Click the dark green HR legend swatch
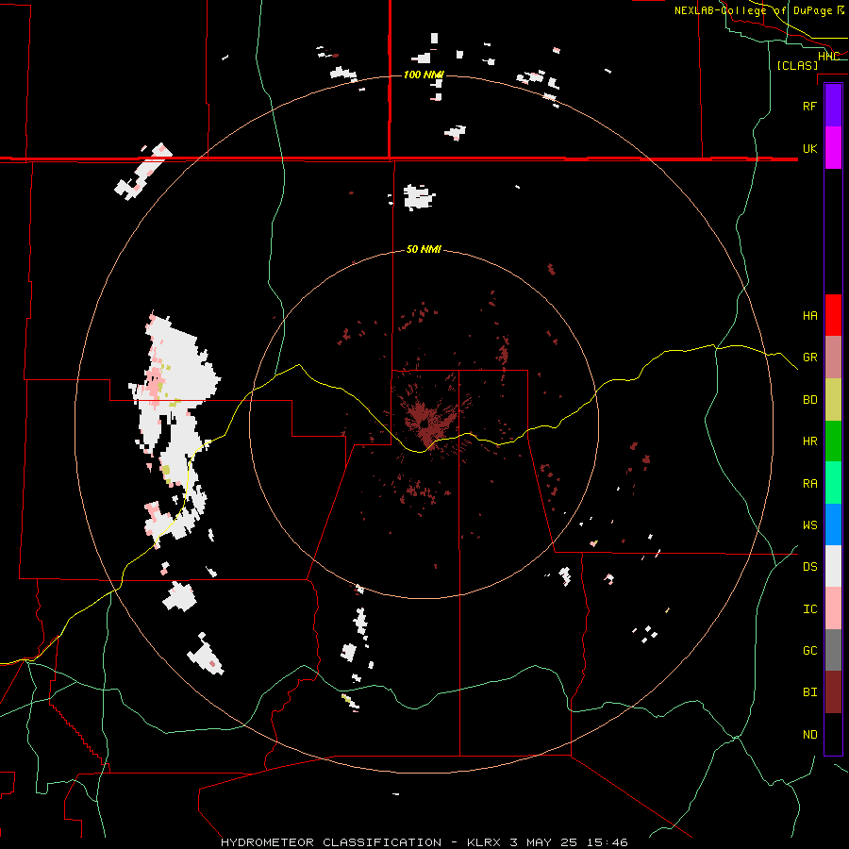This screenshot has width=849, height=849. tap(833, 441)
